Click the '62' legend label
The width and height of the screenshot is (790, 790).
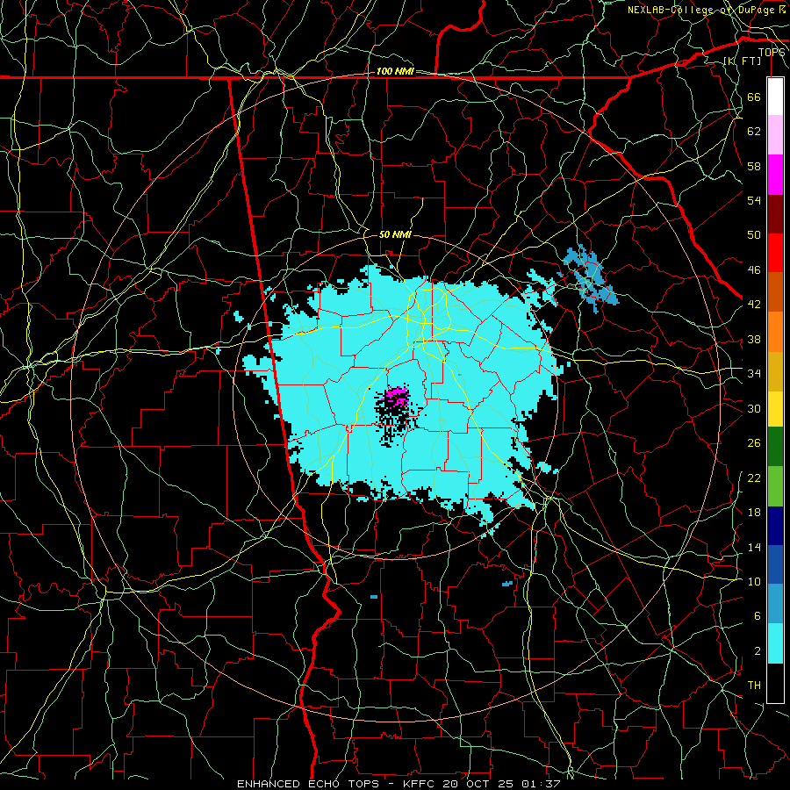coord(754,132)
